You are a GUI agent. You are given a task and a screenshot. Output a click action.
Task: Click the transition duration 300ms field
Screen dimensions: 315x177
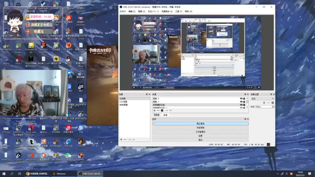click(263, 107)
